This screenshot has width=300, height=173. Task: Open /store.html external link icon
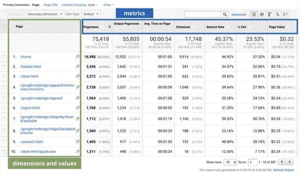(x=77, y=76)
